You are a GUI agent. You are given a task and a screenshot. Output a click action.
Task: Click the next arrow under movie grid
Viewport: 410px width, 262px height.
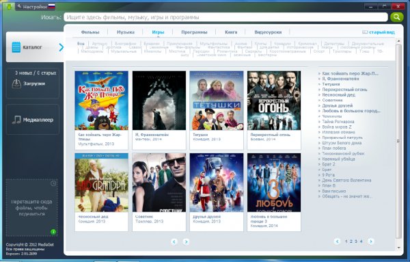tap(186, 241)
